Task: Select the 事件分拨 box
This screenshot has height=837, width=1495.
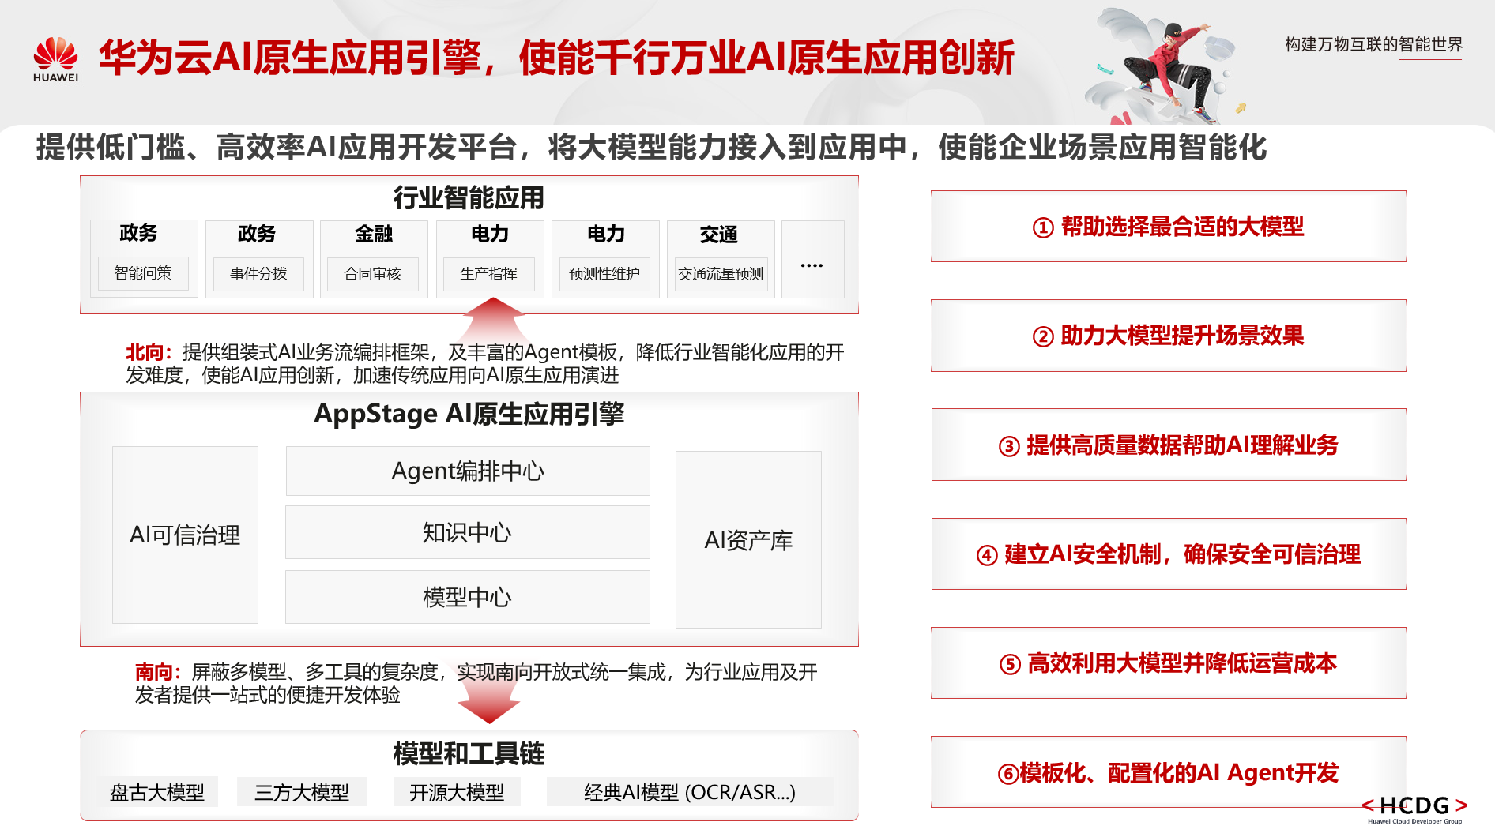Action: pos(258,274)
